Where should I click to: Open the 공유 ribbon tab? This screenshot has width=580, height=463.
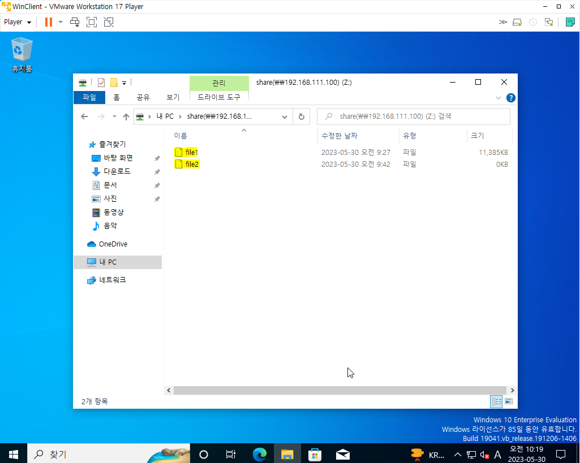pyautogui.click(x=143, y=97)
